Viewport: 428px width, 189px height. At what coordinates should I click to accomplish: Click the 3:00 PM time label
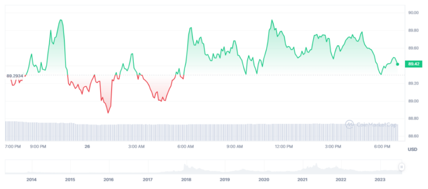333,146
